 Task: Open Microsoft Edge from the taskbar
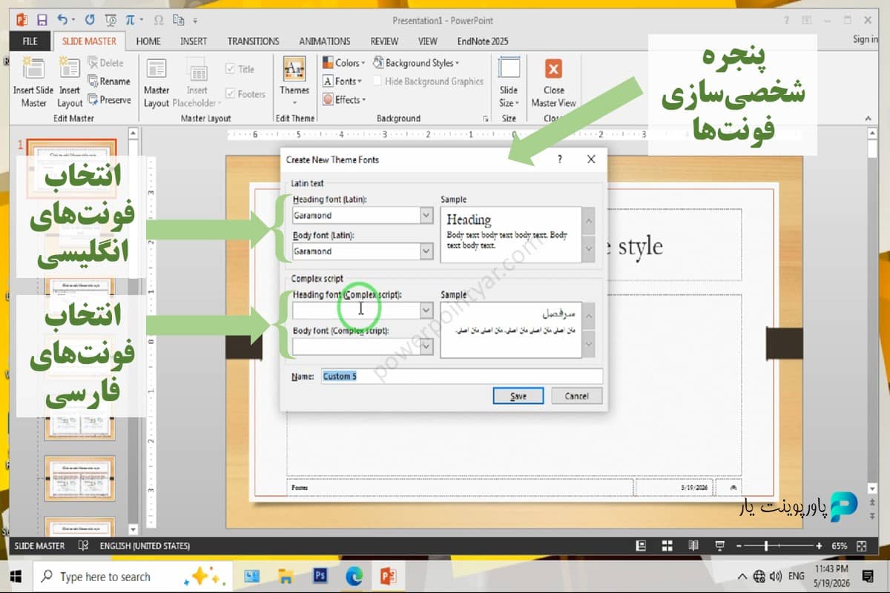pyautogui.click(x=355, y=576)
